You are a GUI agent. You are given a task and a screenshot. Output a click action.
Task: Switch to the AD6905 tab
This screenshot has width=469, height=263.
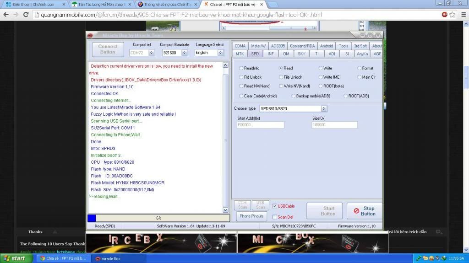pos(278,46)
